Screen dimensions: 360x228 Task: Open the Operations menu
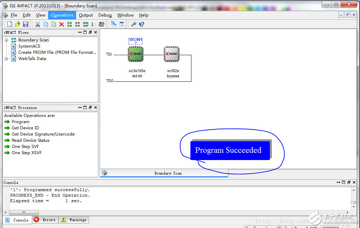[x=62, y=15]
